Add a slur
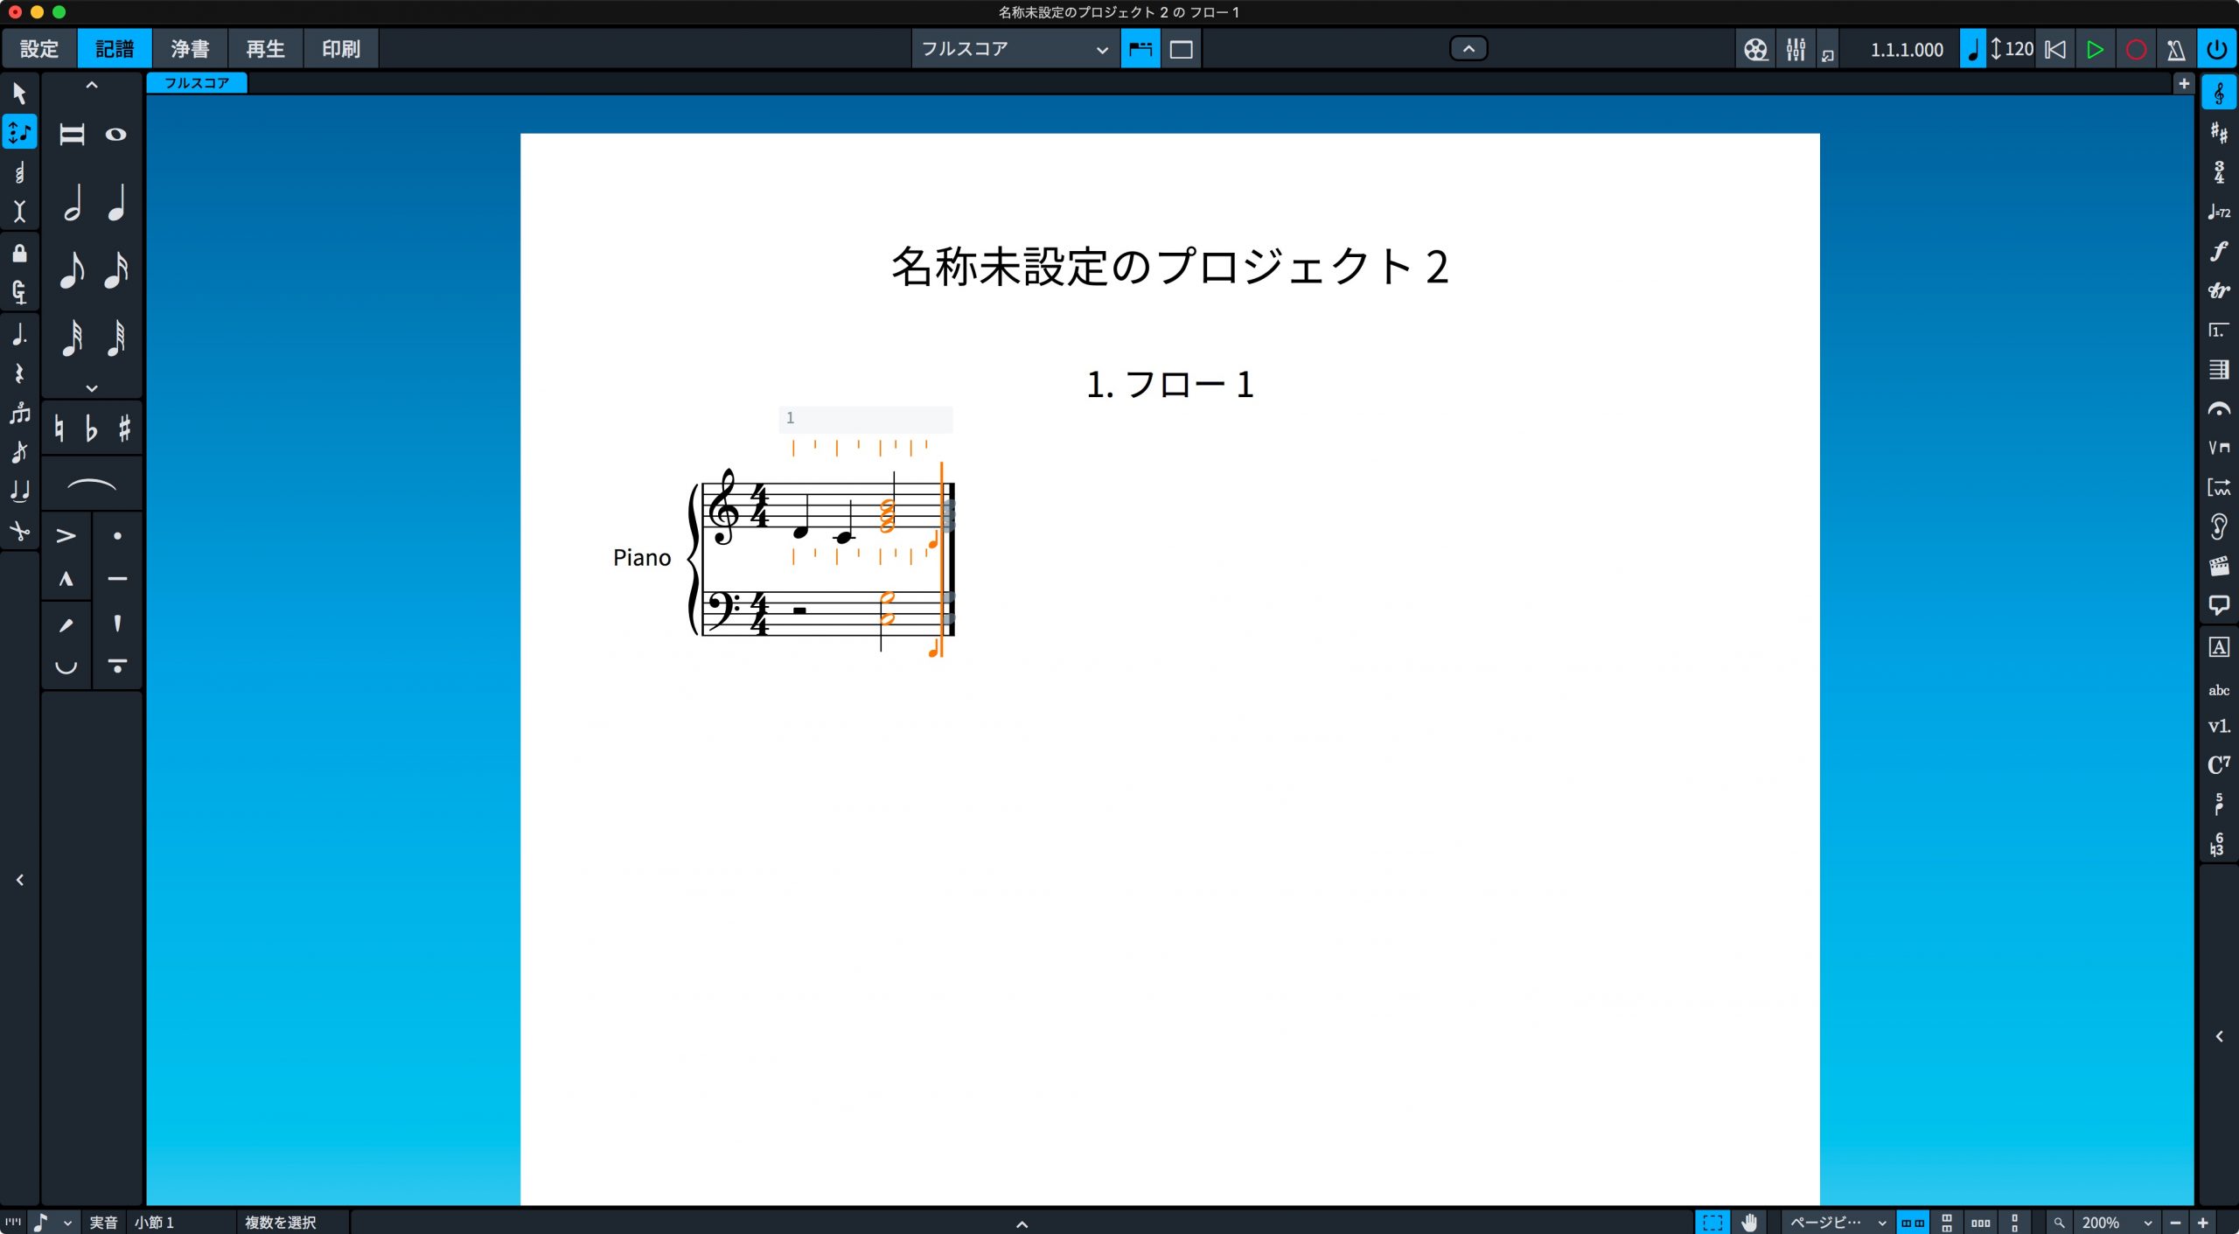Viewport: 2239px width, 1234px height. [92, 484]
